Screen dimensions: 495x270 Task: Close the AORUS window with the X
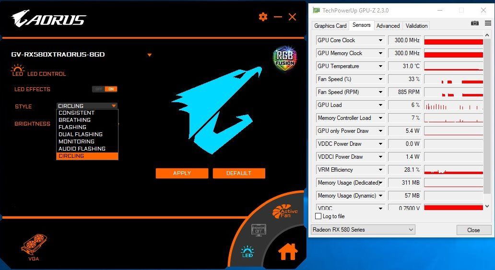point(292,17)
